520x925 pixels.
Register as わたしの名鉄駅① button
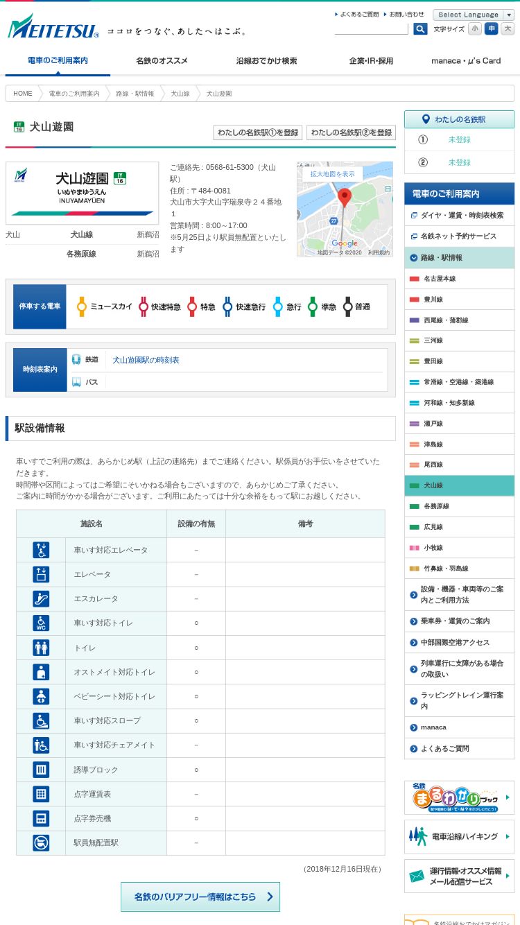click(258, 132)
